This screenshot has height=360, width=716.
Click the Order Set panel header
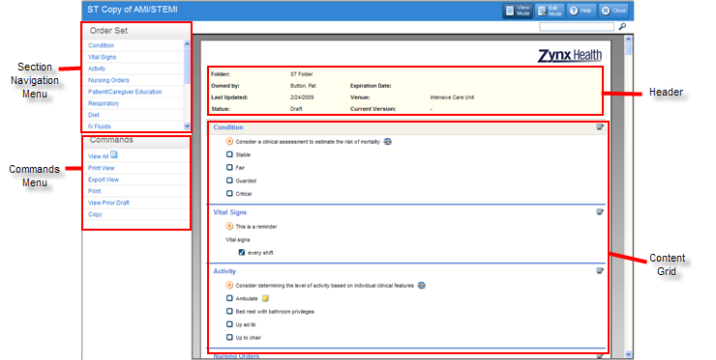[x=136, y=31]
